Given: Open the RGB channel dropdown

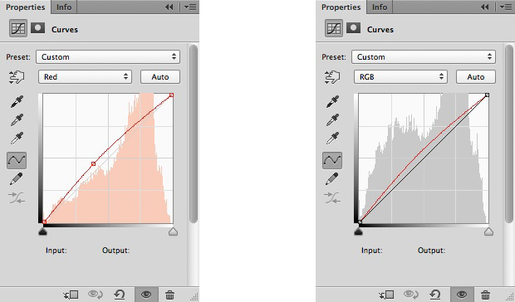Looking at the screenshot, I should [x=400, y=76].
